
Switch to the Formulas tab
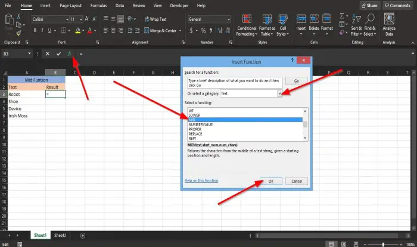(x=98, y=5)
